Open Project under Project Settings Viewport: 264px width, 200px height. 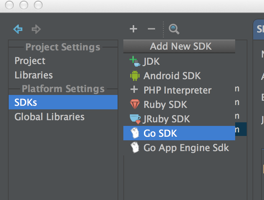coord(63,61)
